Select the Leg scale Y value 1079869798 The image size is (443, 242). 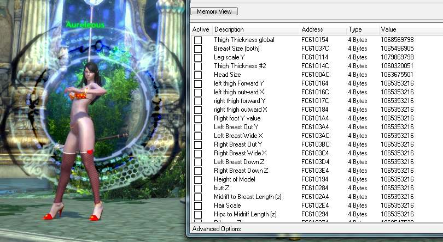coord(397,57)
